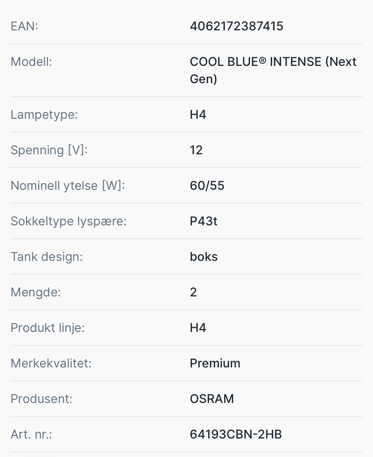Click the Sokkeltype lyspære label
Image resolution: width=373 pixels, height=457 pixels.
69,221
